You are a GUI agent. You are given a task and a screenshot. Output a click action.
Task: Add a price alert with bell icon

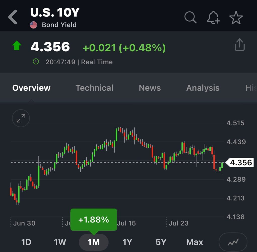click(x=213, y=18)
